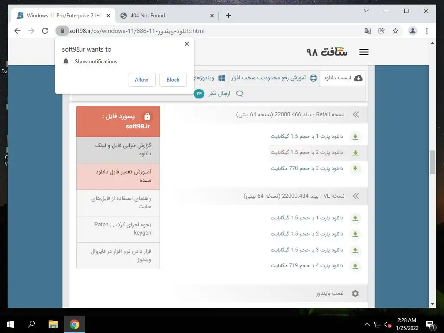
Task: Open the site hamburger menu
Action: point(364,52)
